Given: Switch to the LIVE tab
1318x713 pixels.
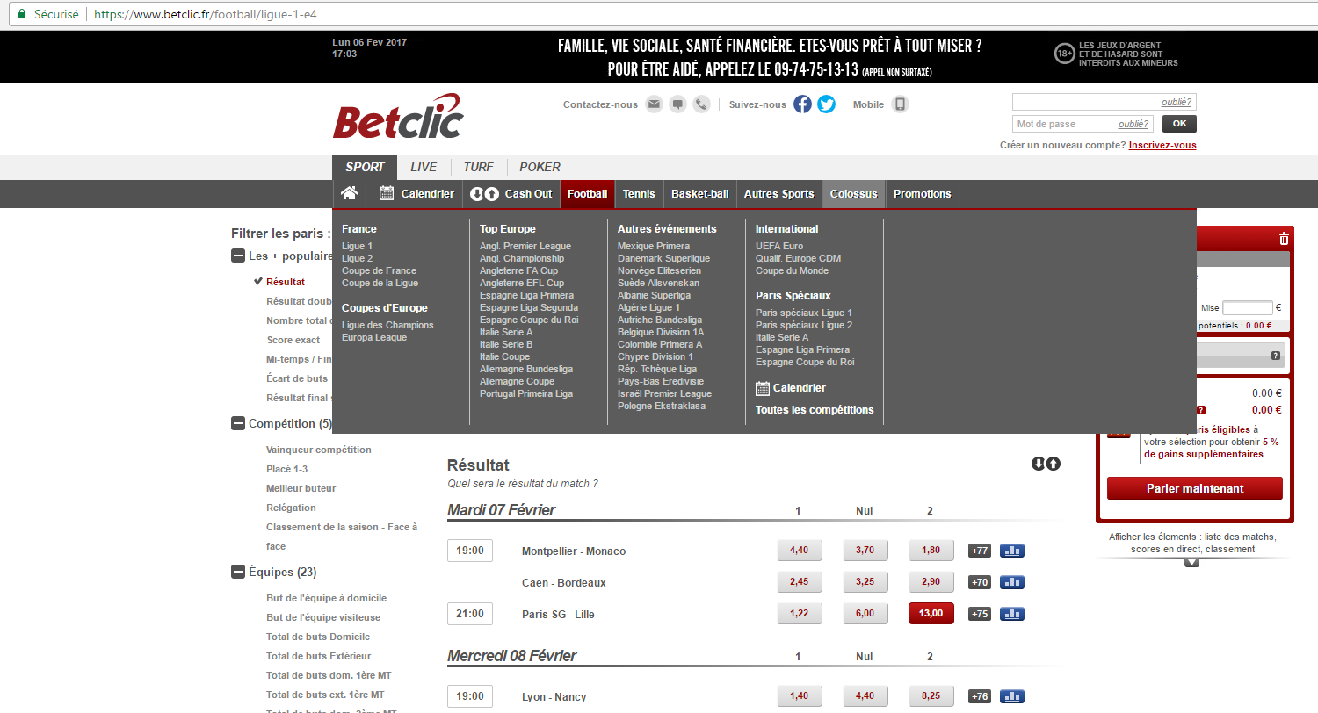Looking at the screenshot, I should (424, 167).
